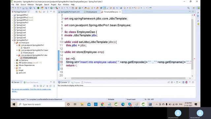
Task: Collapse the src/main/java folder node
Action: (x=15, y=43)
